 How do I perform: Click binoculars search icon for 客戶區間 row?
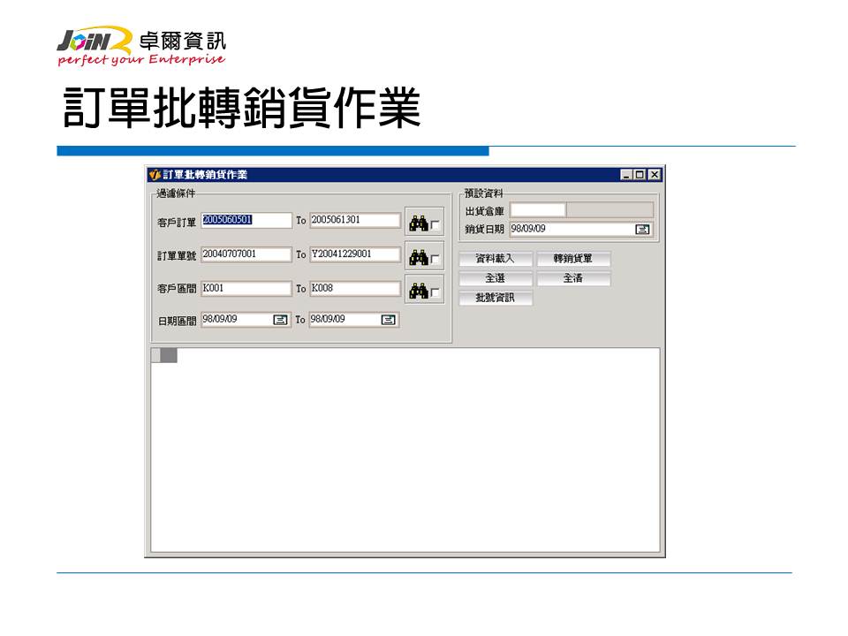pyautogui.click(x=419, y=291)
